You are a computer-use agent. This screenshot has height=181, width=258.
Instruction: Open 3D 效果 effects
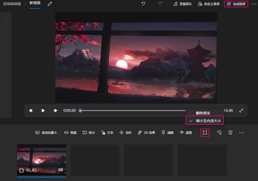coord(146,133)
